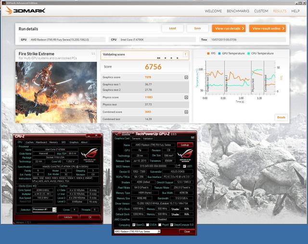Close the CPU-Z window with its X

click(96, 136)
